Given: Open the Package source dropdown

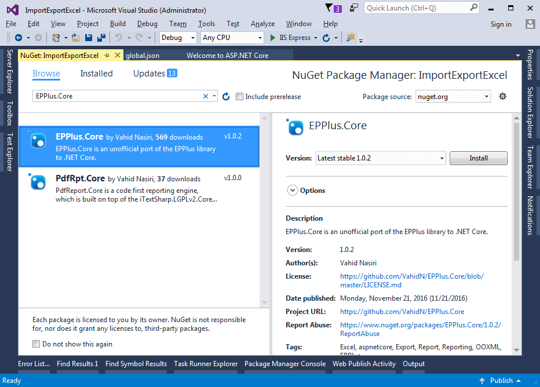Looking at the screenshot, I should pyautogui.click(x=453, y=97).
